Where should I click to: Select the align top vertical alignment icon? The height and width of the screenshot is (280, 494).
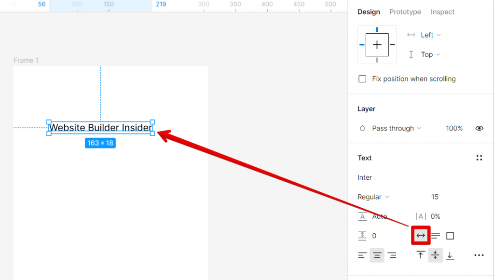coord(420,255)
